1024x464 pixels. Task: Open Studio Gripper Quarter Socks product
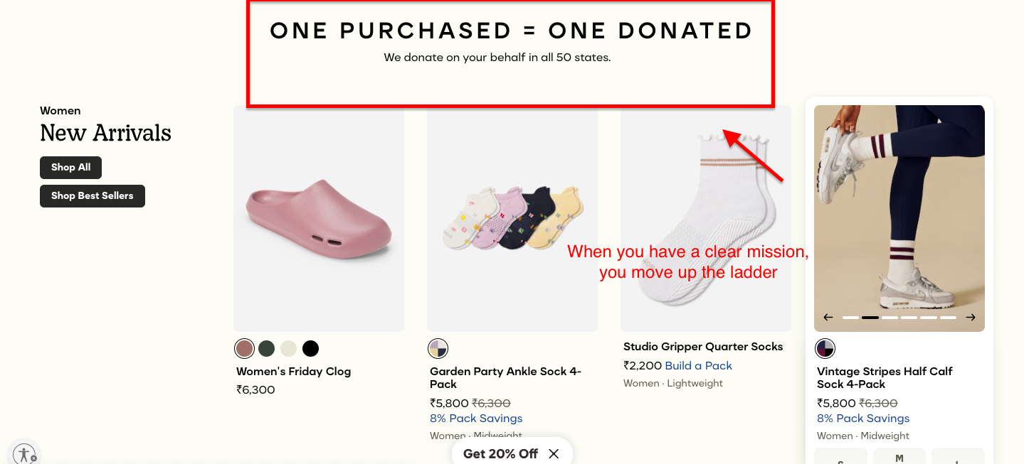coord(703,346)
